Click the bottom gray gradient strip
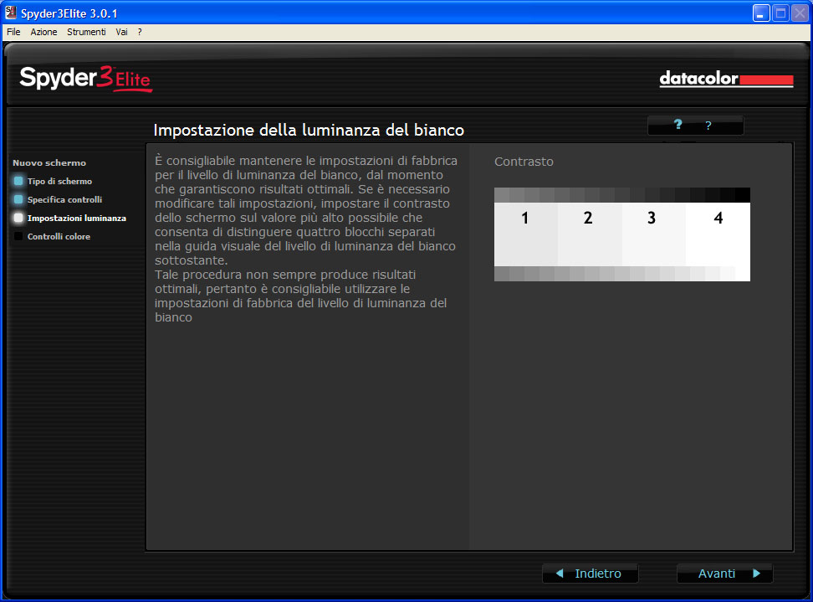 622,274
